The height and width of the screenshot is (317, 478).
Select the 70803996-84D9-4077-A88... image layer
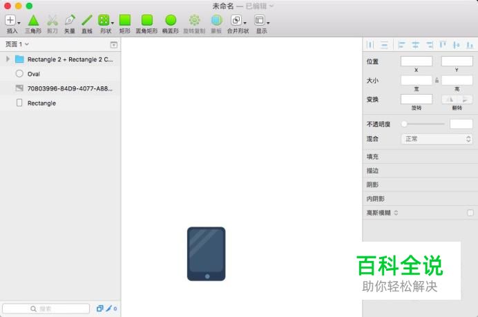pos(60,88)
